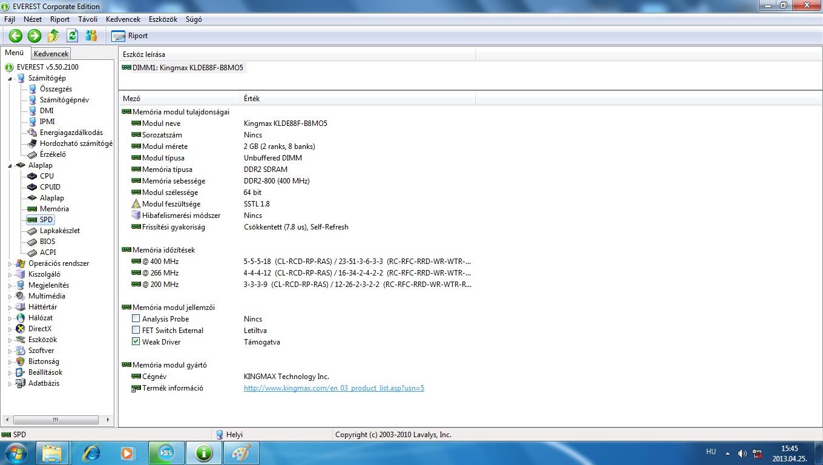Click the Biztonság shield icon
The image size is (823, 465).
pyautogui.click(x=21, y=361)
